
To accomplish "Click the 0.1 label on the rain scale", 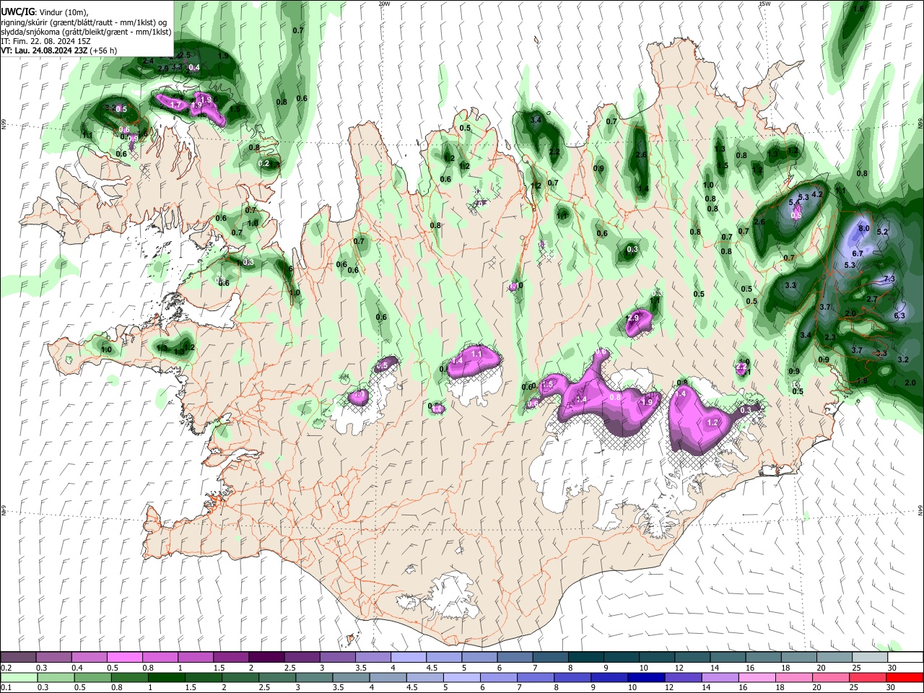I will tap(6, 687).
